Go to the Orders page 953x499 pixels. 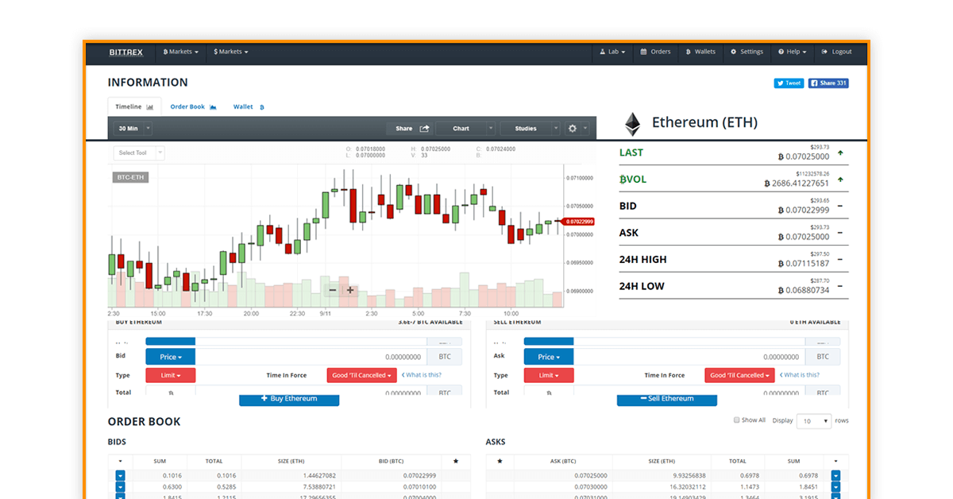[656, 52]
